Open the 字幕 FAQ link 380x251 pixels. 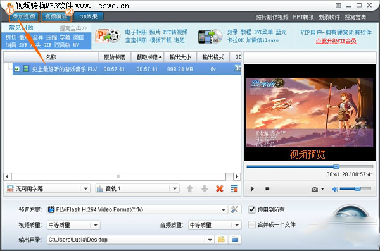pos(65,37)
